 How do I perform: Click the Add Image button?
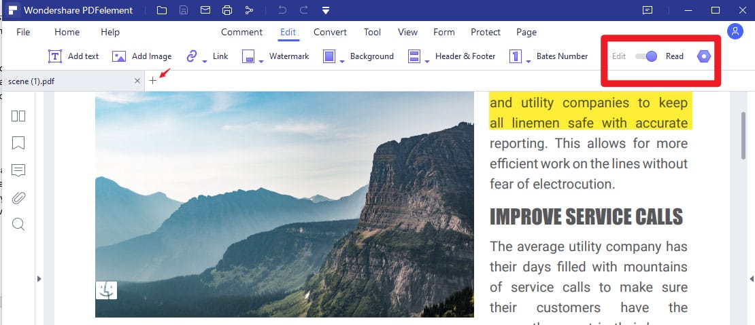141,56
